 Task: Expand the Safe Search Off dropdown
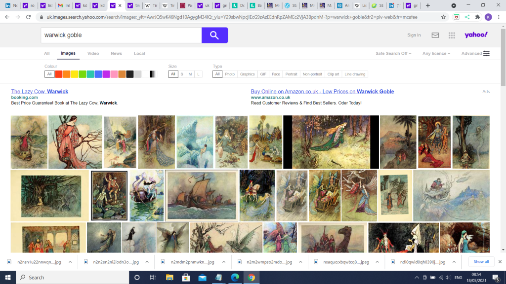(393, 53)
